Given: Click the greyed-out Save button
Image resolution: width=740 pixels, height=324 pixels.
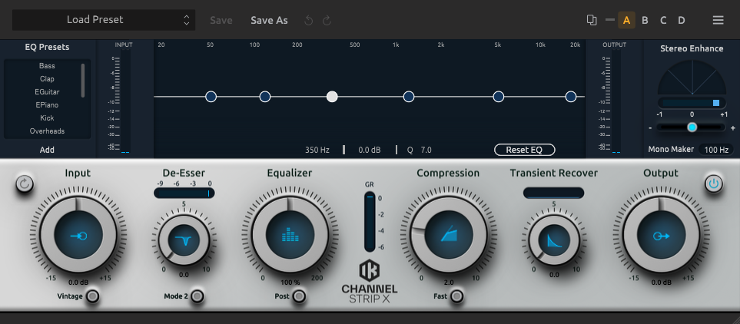Looking at the screenshot, I should tap(221, 20).
